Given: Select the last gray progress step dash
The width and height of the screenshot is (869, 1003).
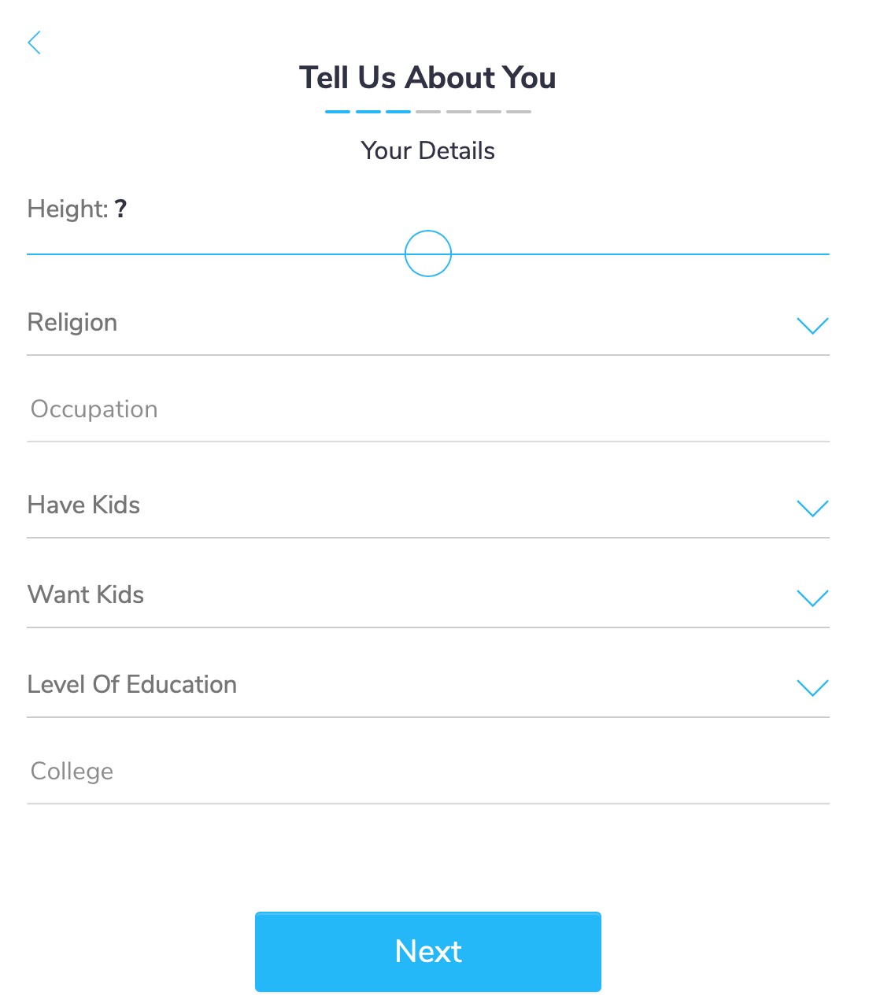Looking at the screenshot, I should (x=519, y=112).
